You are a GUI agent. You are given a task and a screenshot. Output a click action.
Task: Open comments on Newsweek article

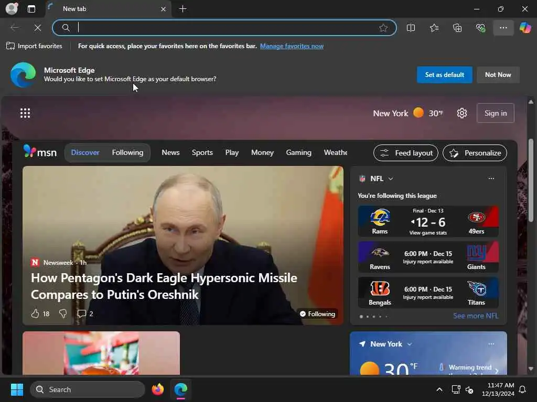[x=85, y=314]
